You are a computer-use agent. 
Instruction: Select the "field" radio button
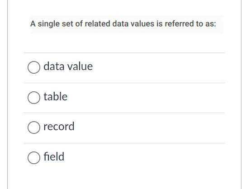point(34,158)
